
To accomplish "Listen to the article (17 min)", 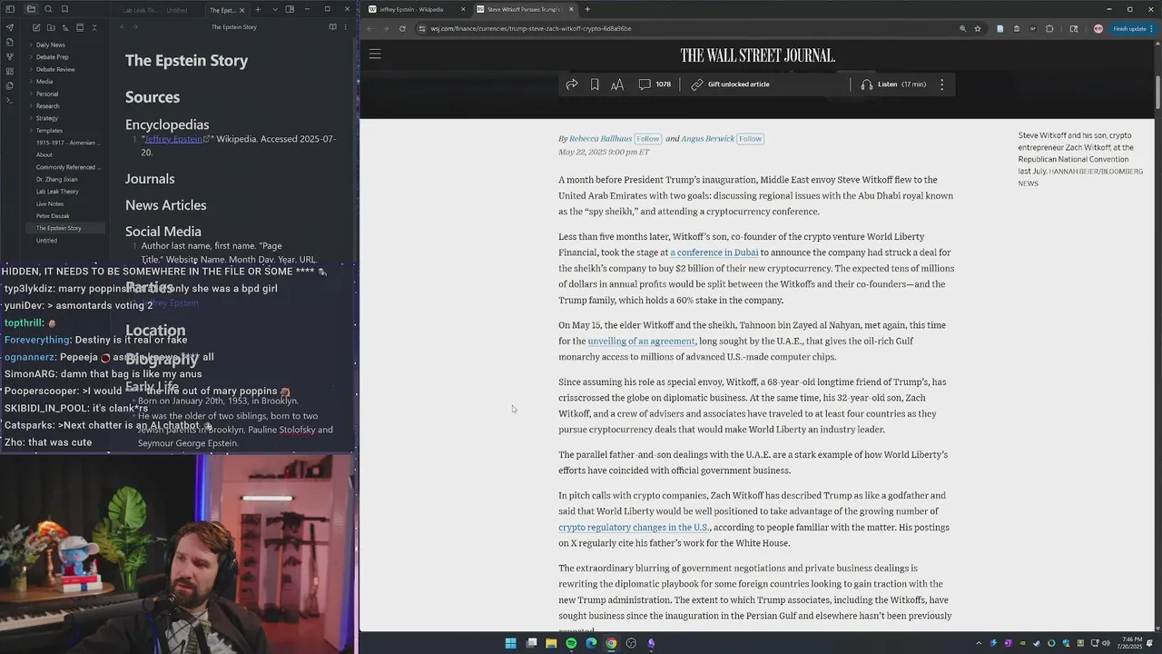I will 893,84.
